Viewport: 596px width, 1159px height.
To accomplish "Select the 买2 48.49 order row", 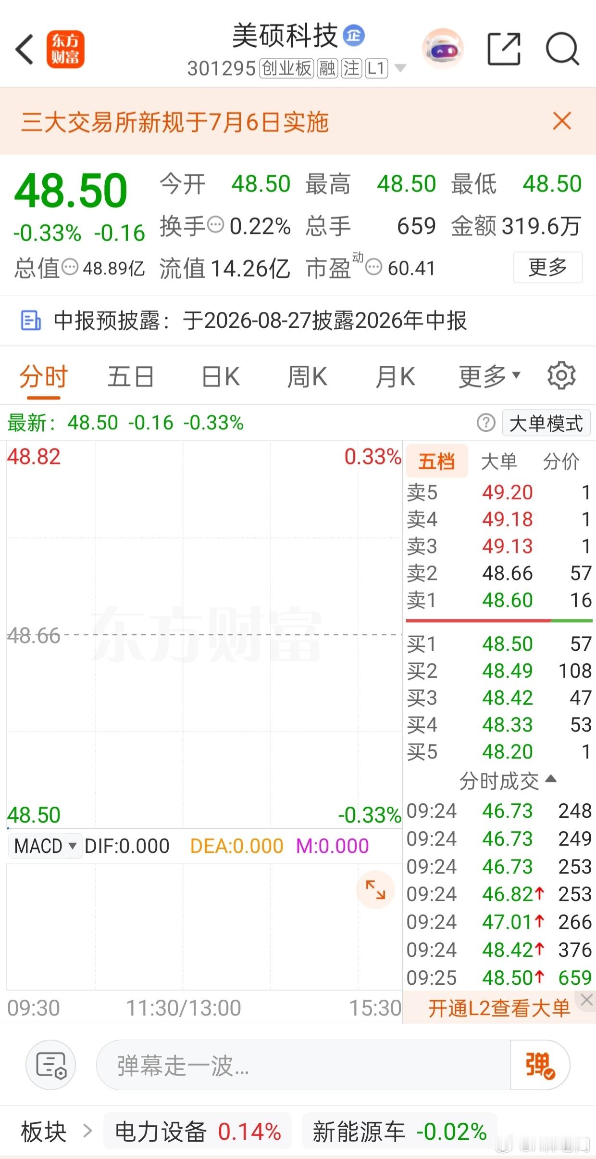I will click(x=499, y=671).
